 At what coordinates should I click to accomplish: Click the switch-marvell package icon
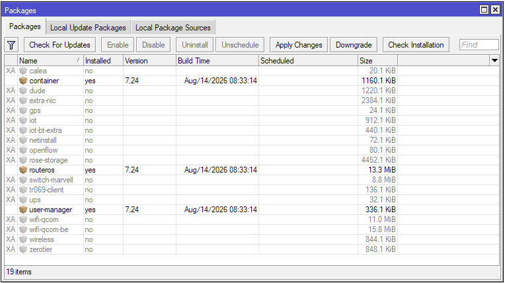[x=23, y=180]
